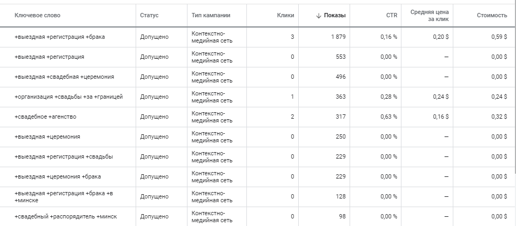Click keyword +выездная +церемония +брака

tap(58, 177)
